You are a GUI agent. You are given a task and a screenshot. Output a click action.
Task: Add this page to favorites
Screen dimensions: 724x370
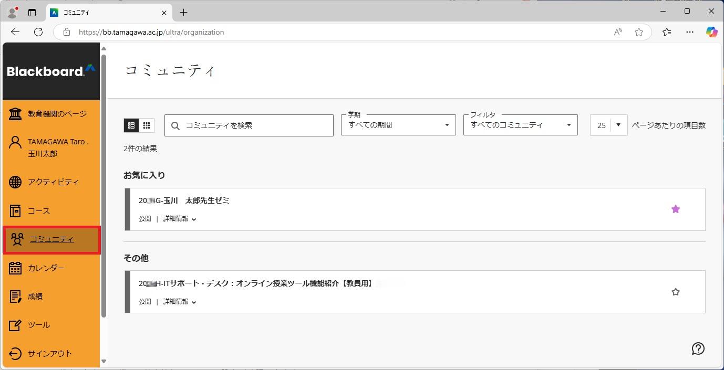tap(639, 32)
